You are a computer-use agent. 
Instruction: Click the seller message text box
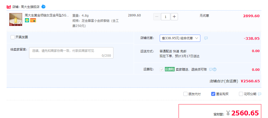point(71,53)
